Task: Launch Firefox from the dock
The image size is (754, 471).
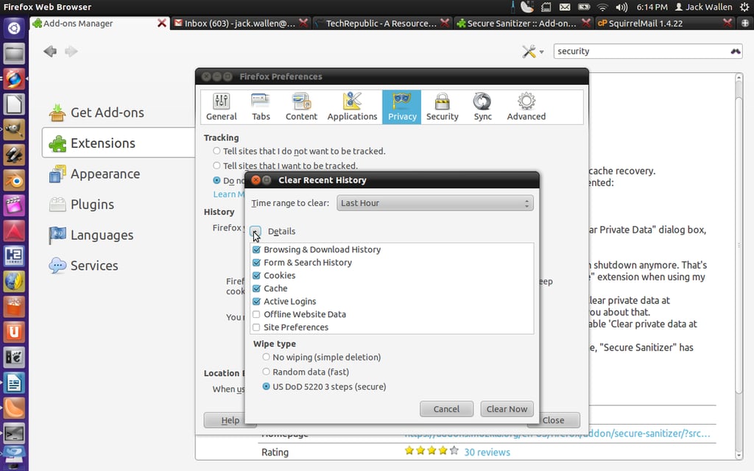Action: [14, 79]
